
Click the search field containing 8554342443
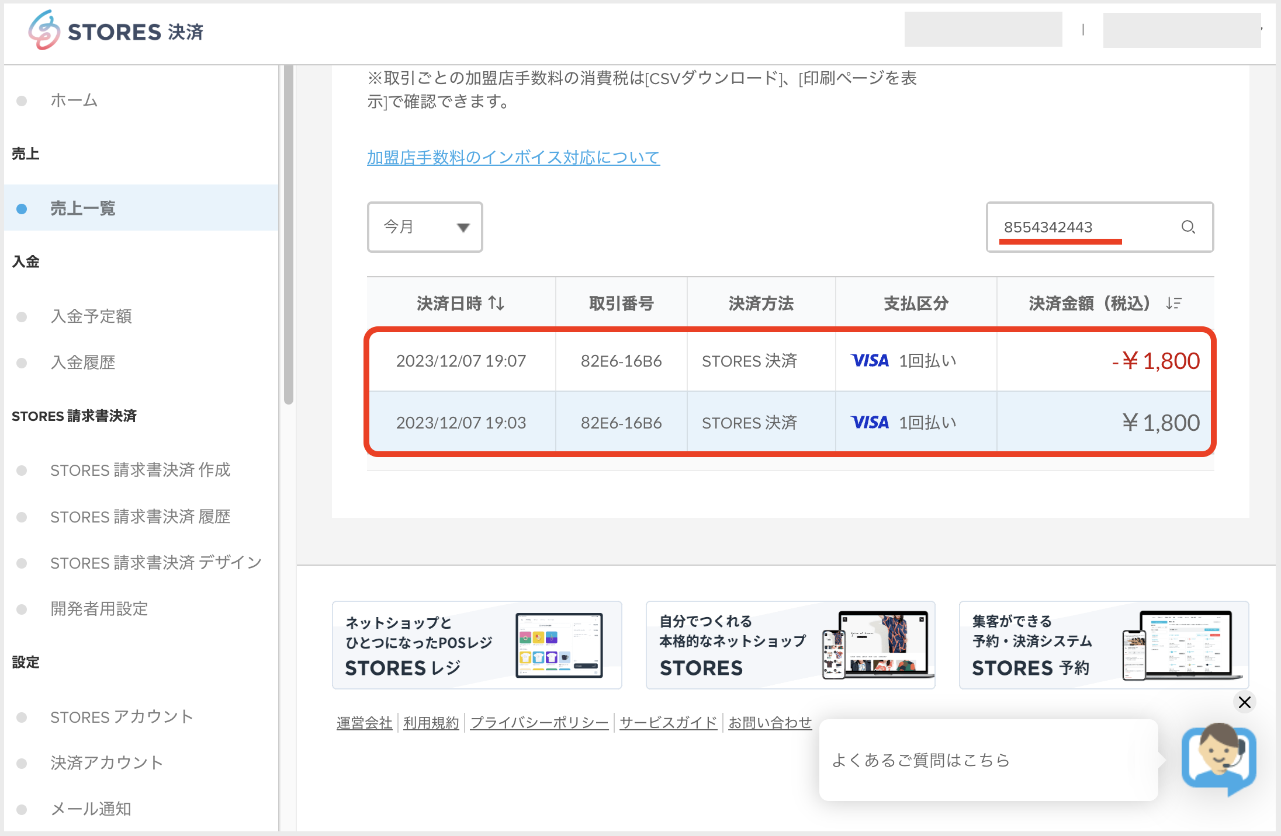tap(1100, 227)
